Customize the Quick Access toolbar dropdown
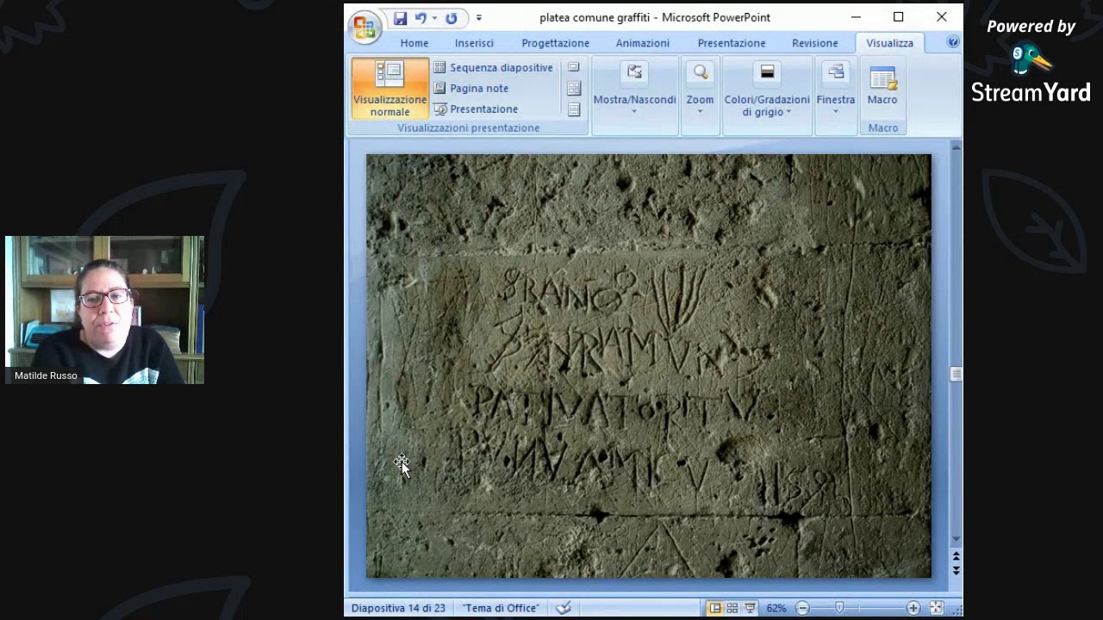 [479, 18]
